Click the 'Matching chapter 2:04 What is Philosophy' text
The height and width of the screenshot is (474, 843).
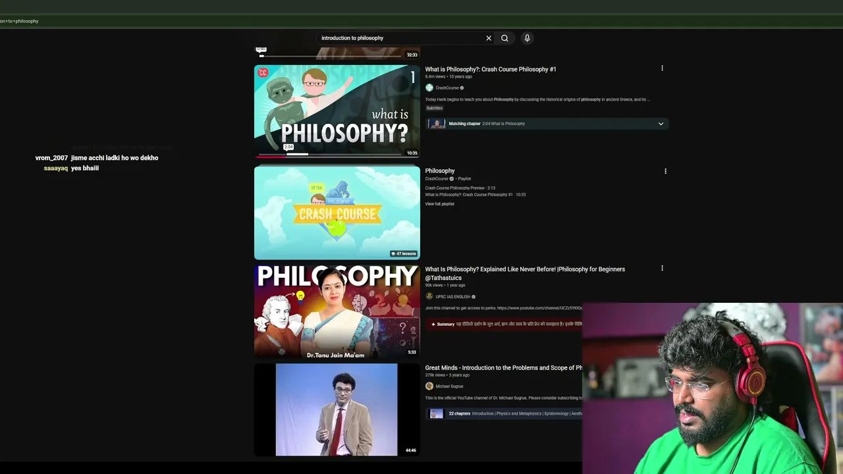[487, 124]
